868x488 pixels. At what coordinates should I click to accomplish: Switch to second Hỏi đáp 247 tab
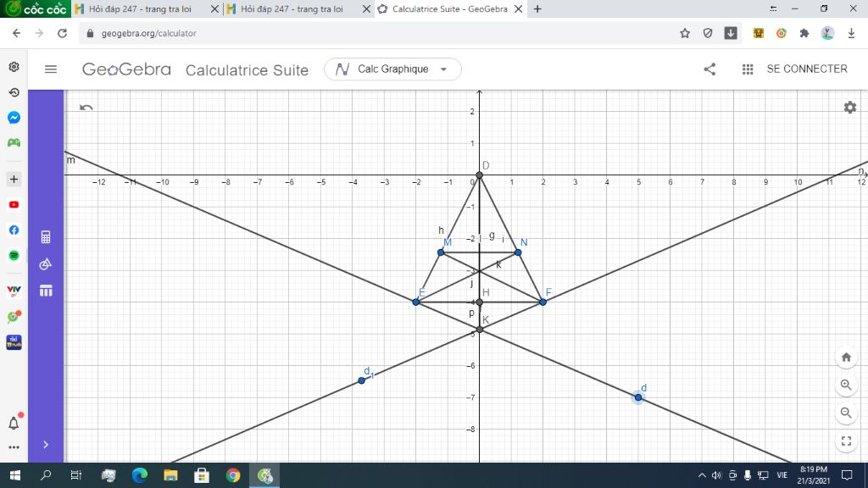[x=298, y=8]
